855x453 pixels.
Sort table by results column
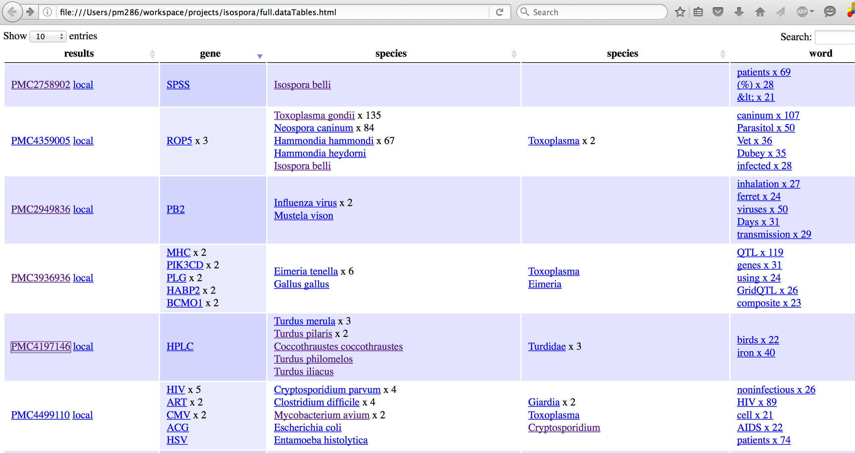click(x=79, y=53)
